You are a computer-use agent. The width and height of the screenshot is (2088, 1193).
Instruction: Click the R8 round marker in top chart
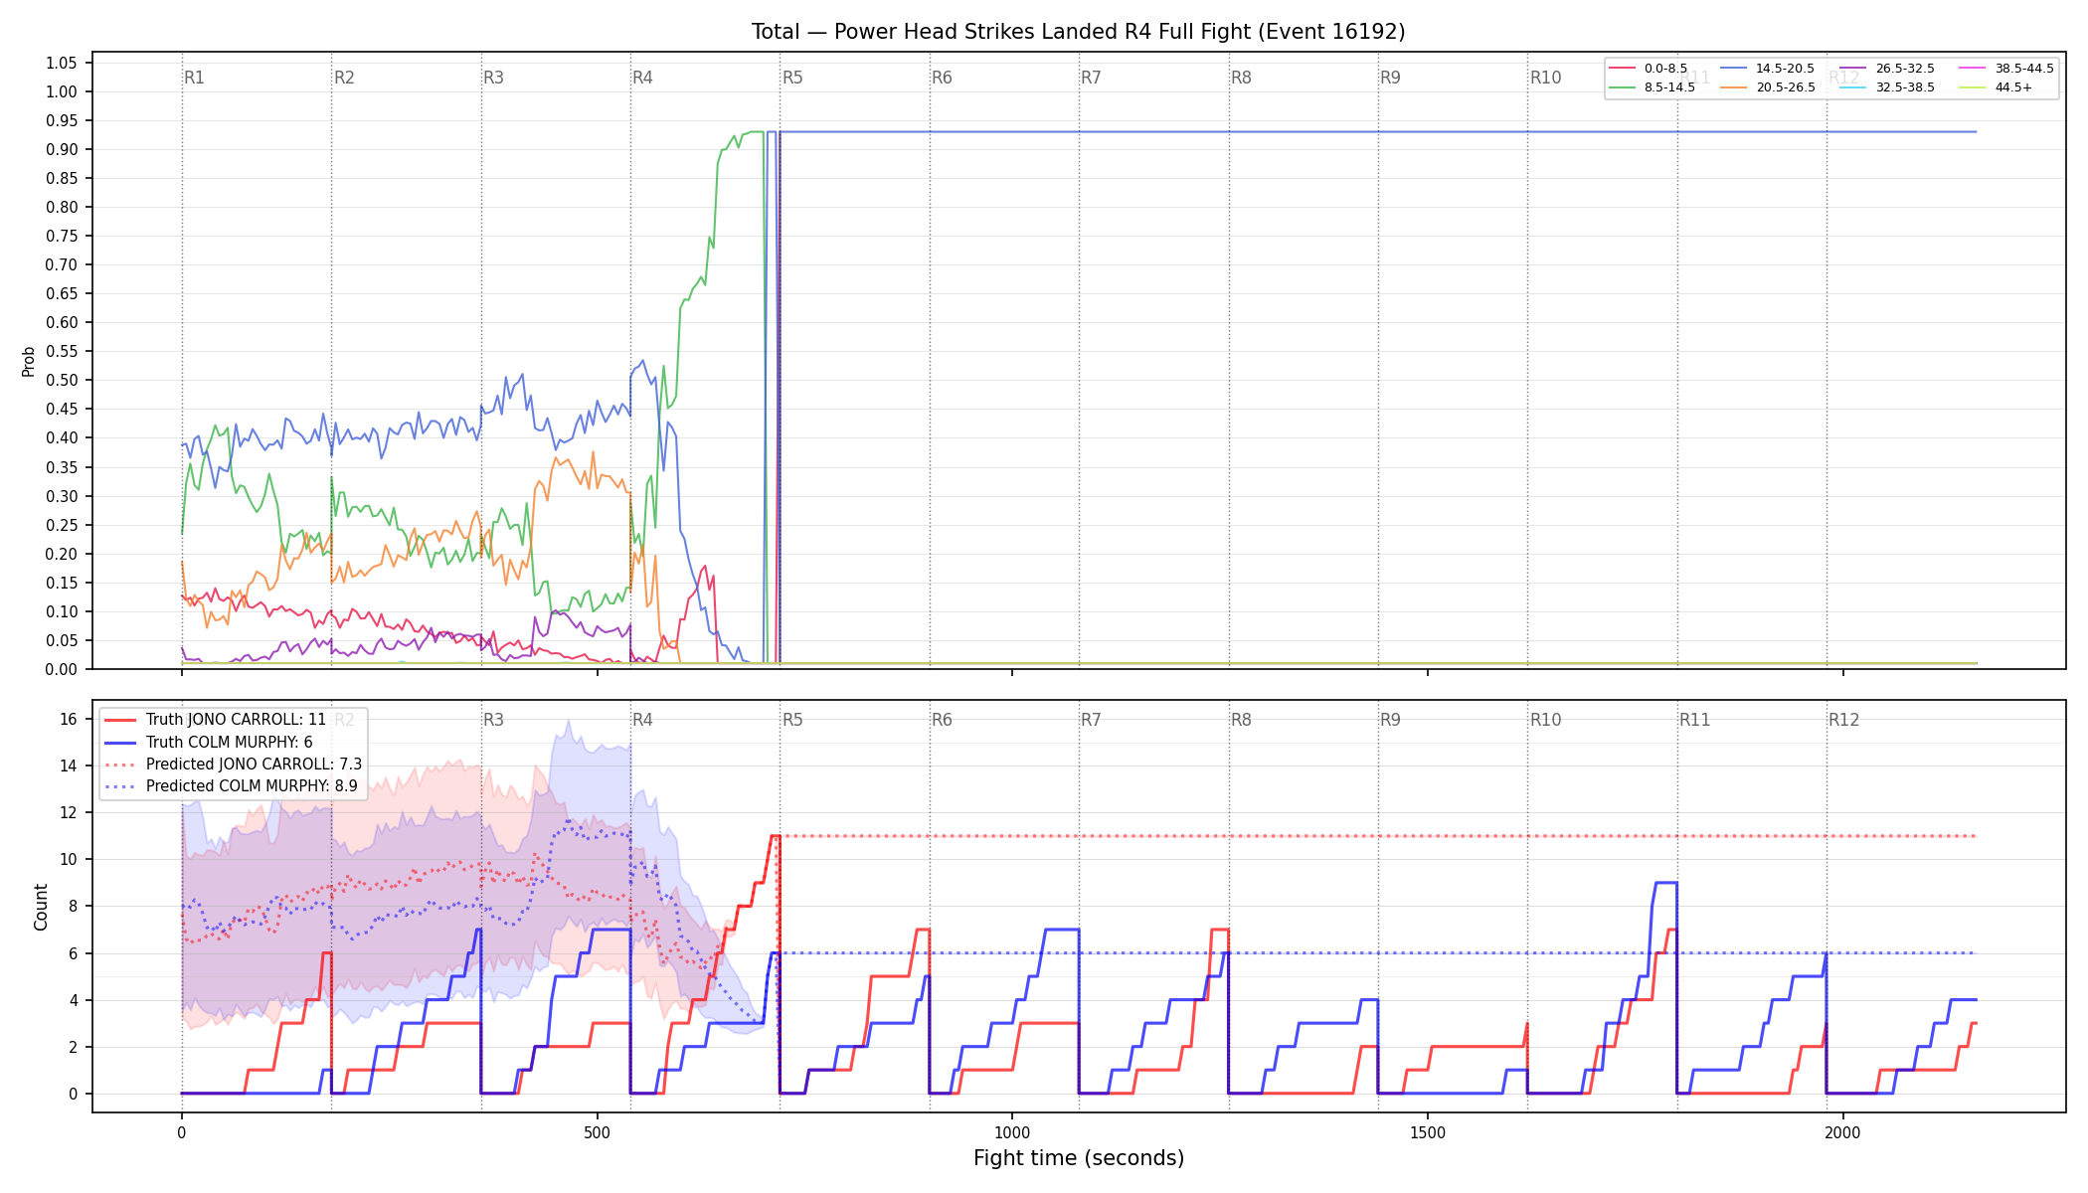(x=1241, y=78)
